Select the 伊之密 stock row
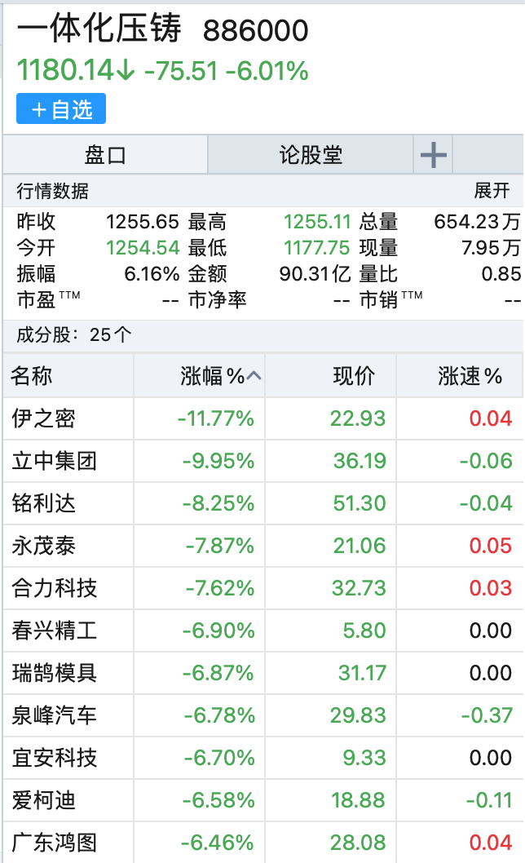This screenshot has width=525, height=863. pyautogui.click(x=44, y=418)
